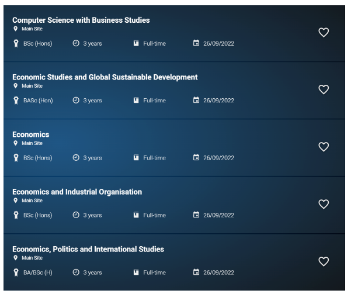Toggle heart for Economic Studies and Global Sustainable Development
The image size is (351, 297).
coord(323,89)
